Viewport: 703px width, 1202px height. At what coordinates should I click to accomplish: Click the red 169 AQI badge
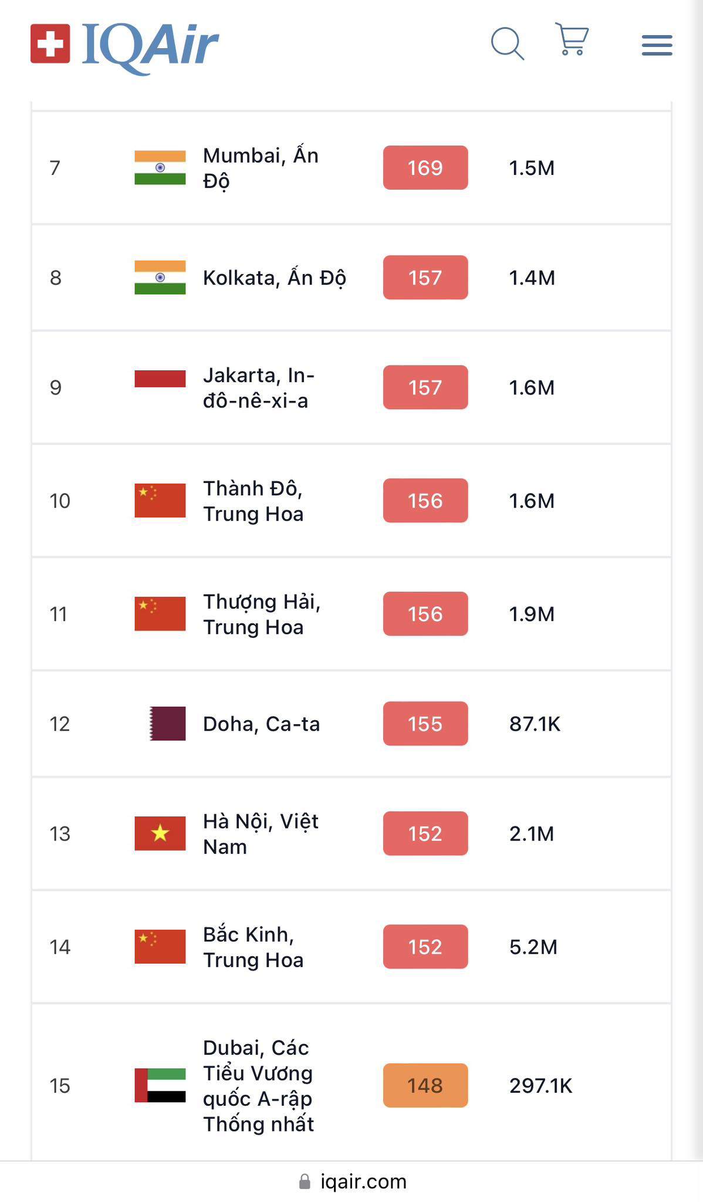(x=425, y=168)
